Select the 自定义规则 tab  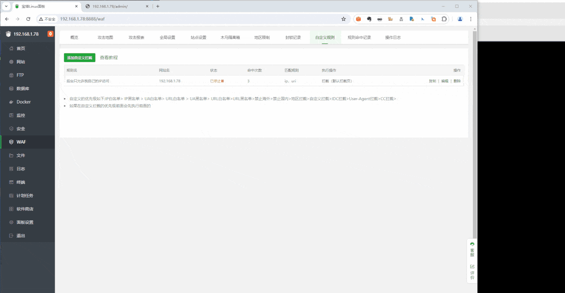[x=325, y=37]
